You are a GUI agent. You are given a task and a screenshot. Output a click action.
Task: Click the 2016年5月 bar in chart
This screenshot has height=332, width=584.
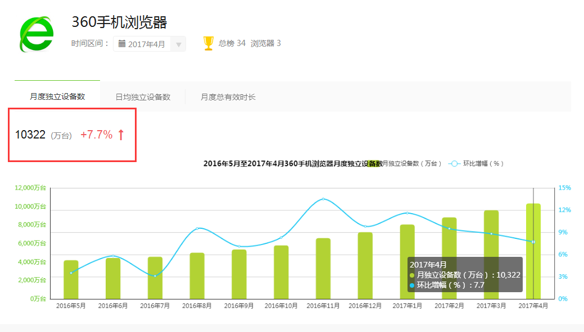pyautogui.click(x=71, y=280)
